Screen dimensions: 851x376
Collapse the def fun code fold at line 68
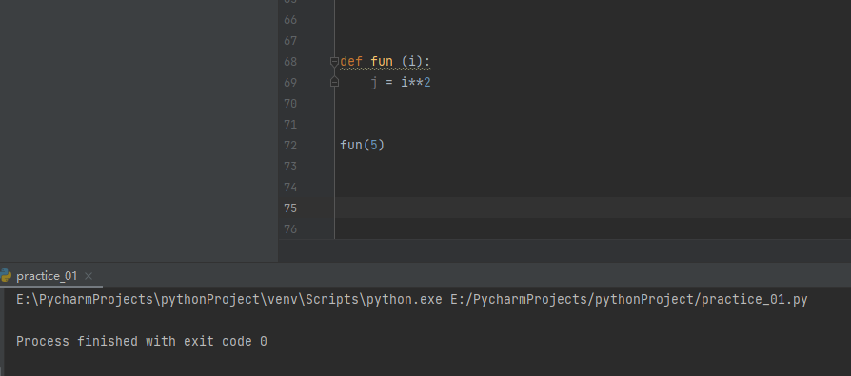coord(334,62)
